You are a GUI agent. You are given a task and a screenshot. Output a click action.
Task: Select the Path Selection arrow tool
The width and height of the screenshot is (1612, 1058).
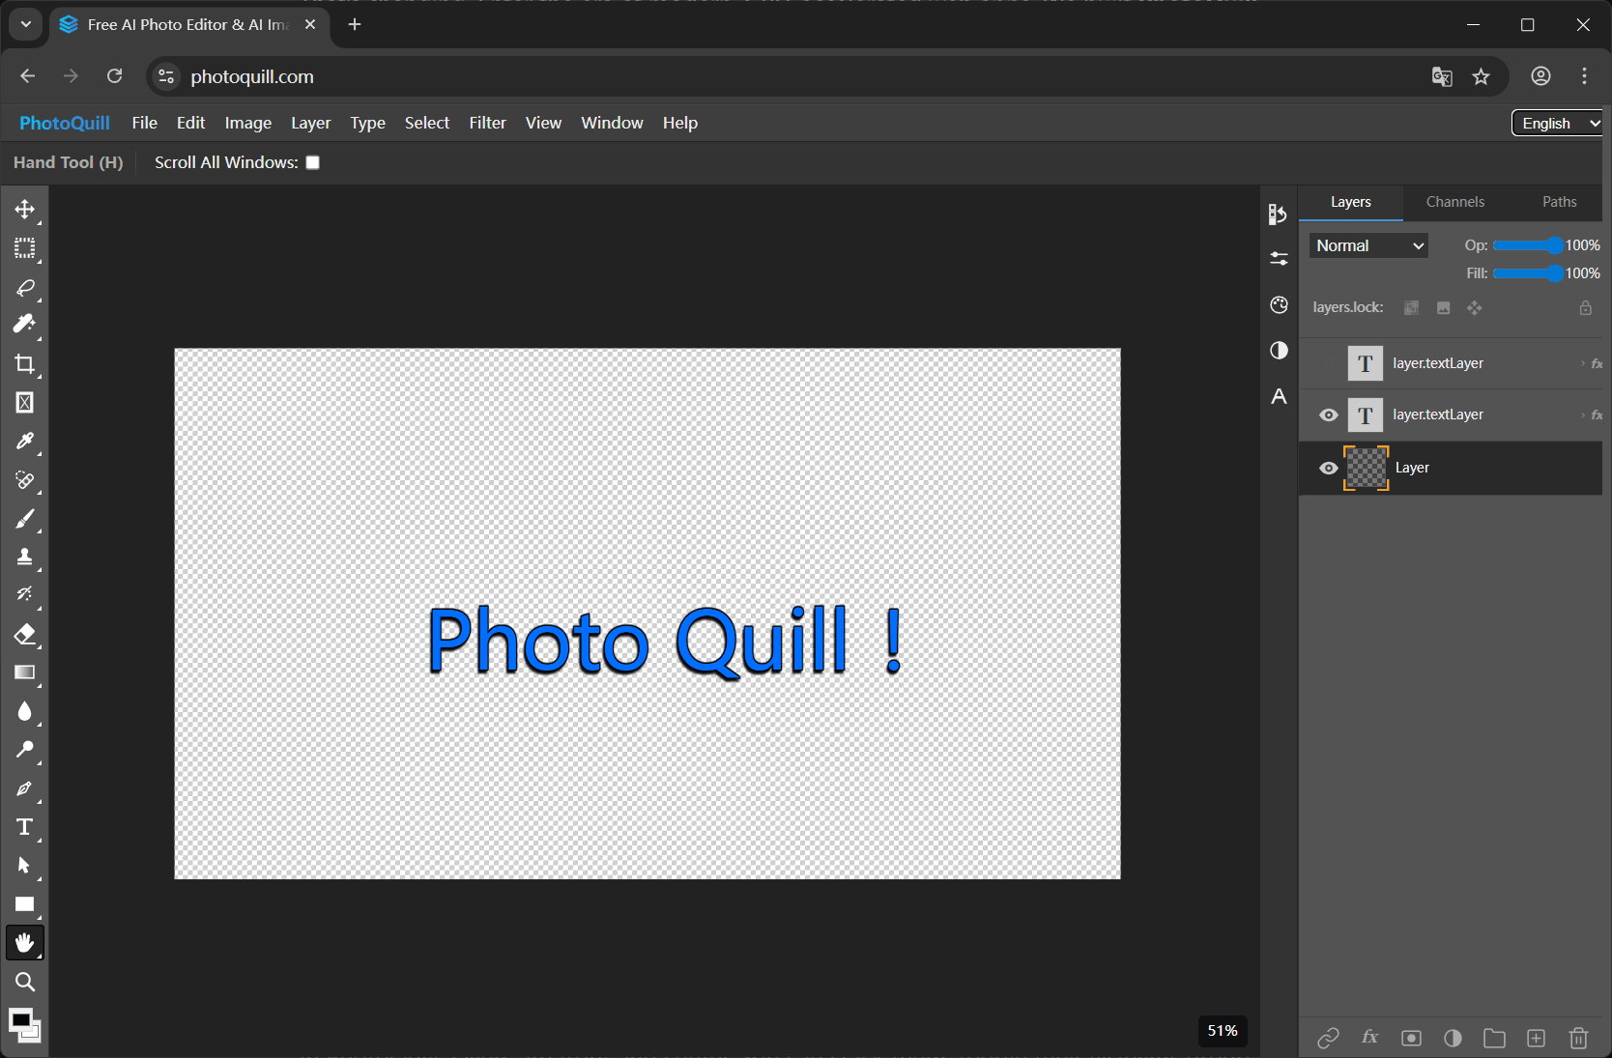point(25,866)
